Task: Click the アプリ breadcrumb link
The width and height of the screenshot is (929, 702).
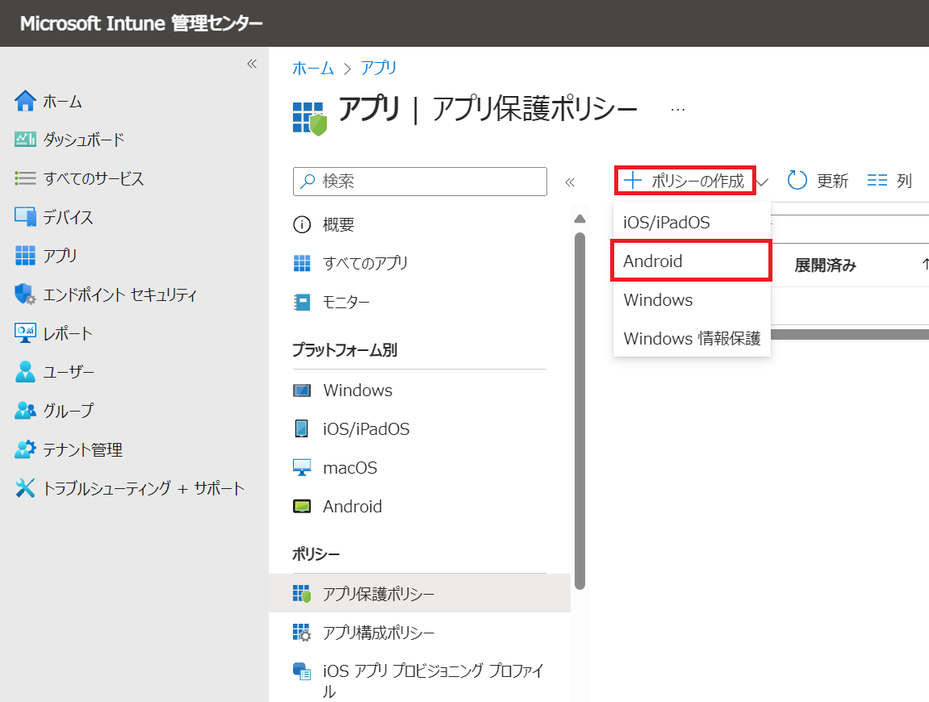Action: coord(378,68)
